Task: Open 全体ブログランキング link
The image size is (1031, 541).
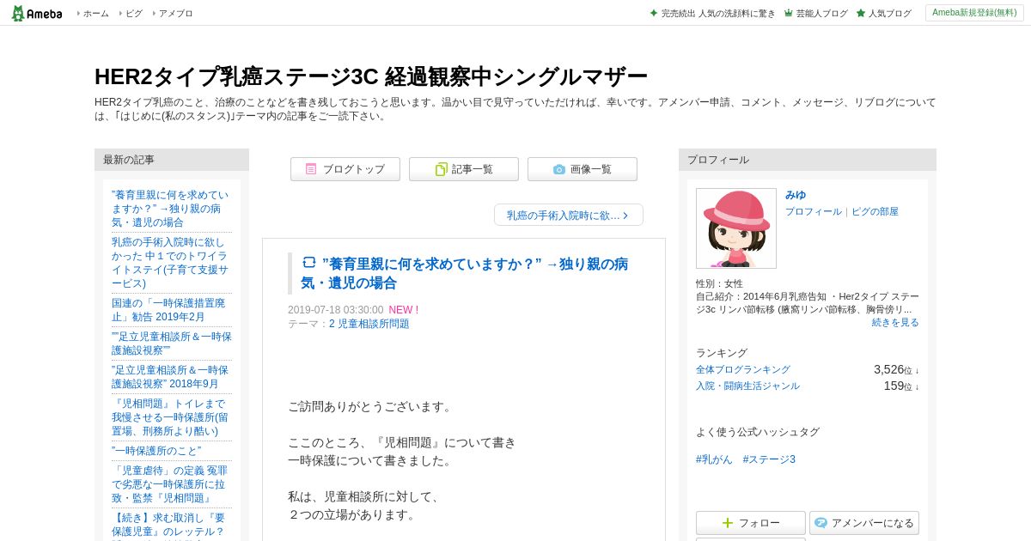Action: click(743, 369)
